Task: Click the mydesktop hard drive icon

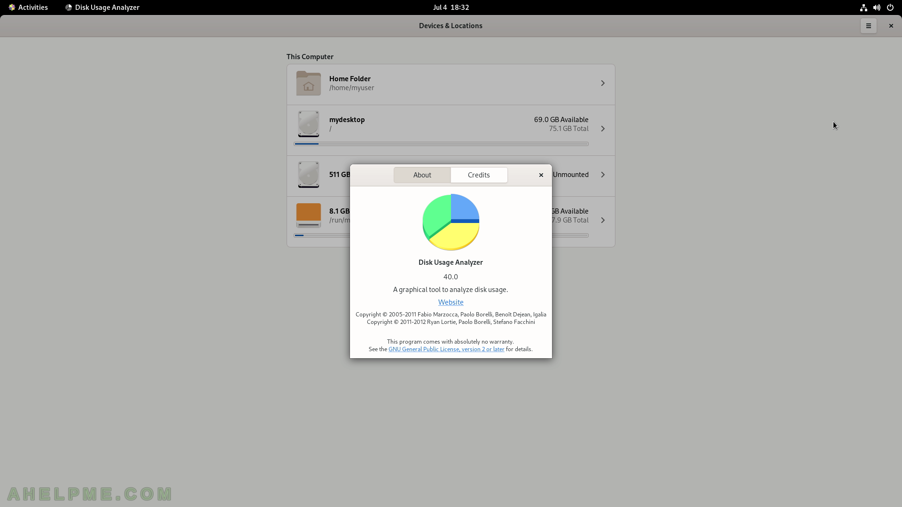Action: (309, 123)
